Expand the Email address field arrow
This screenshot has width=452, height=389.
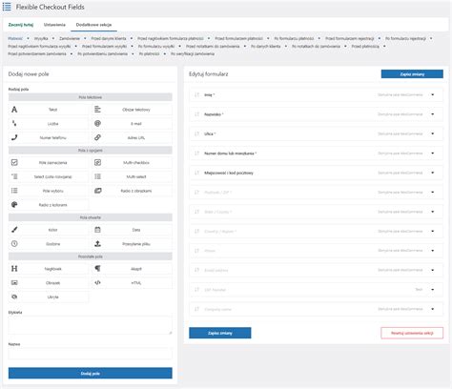coord(433,270)
